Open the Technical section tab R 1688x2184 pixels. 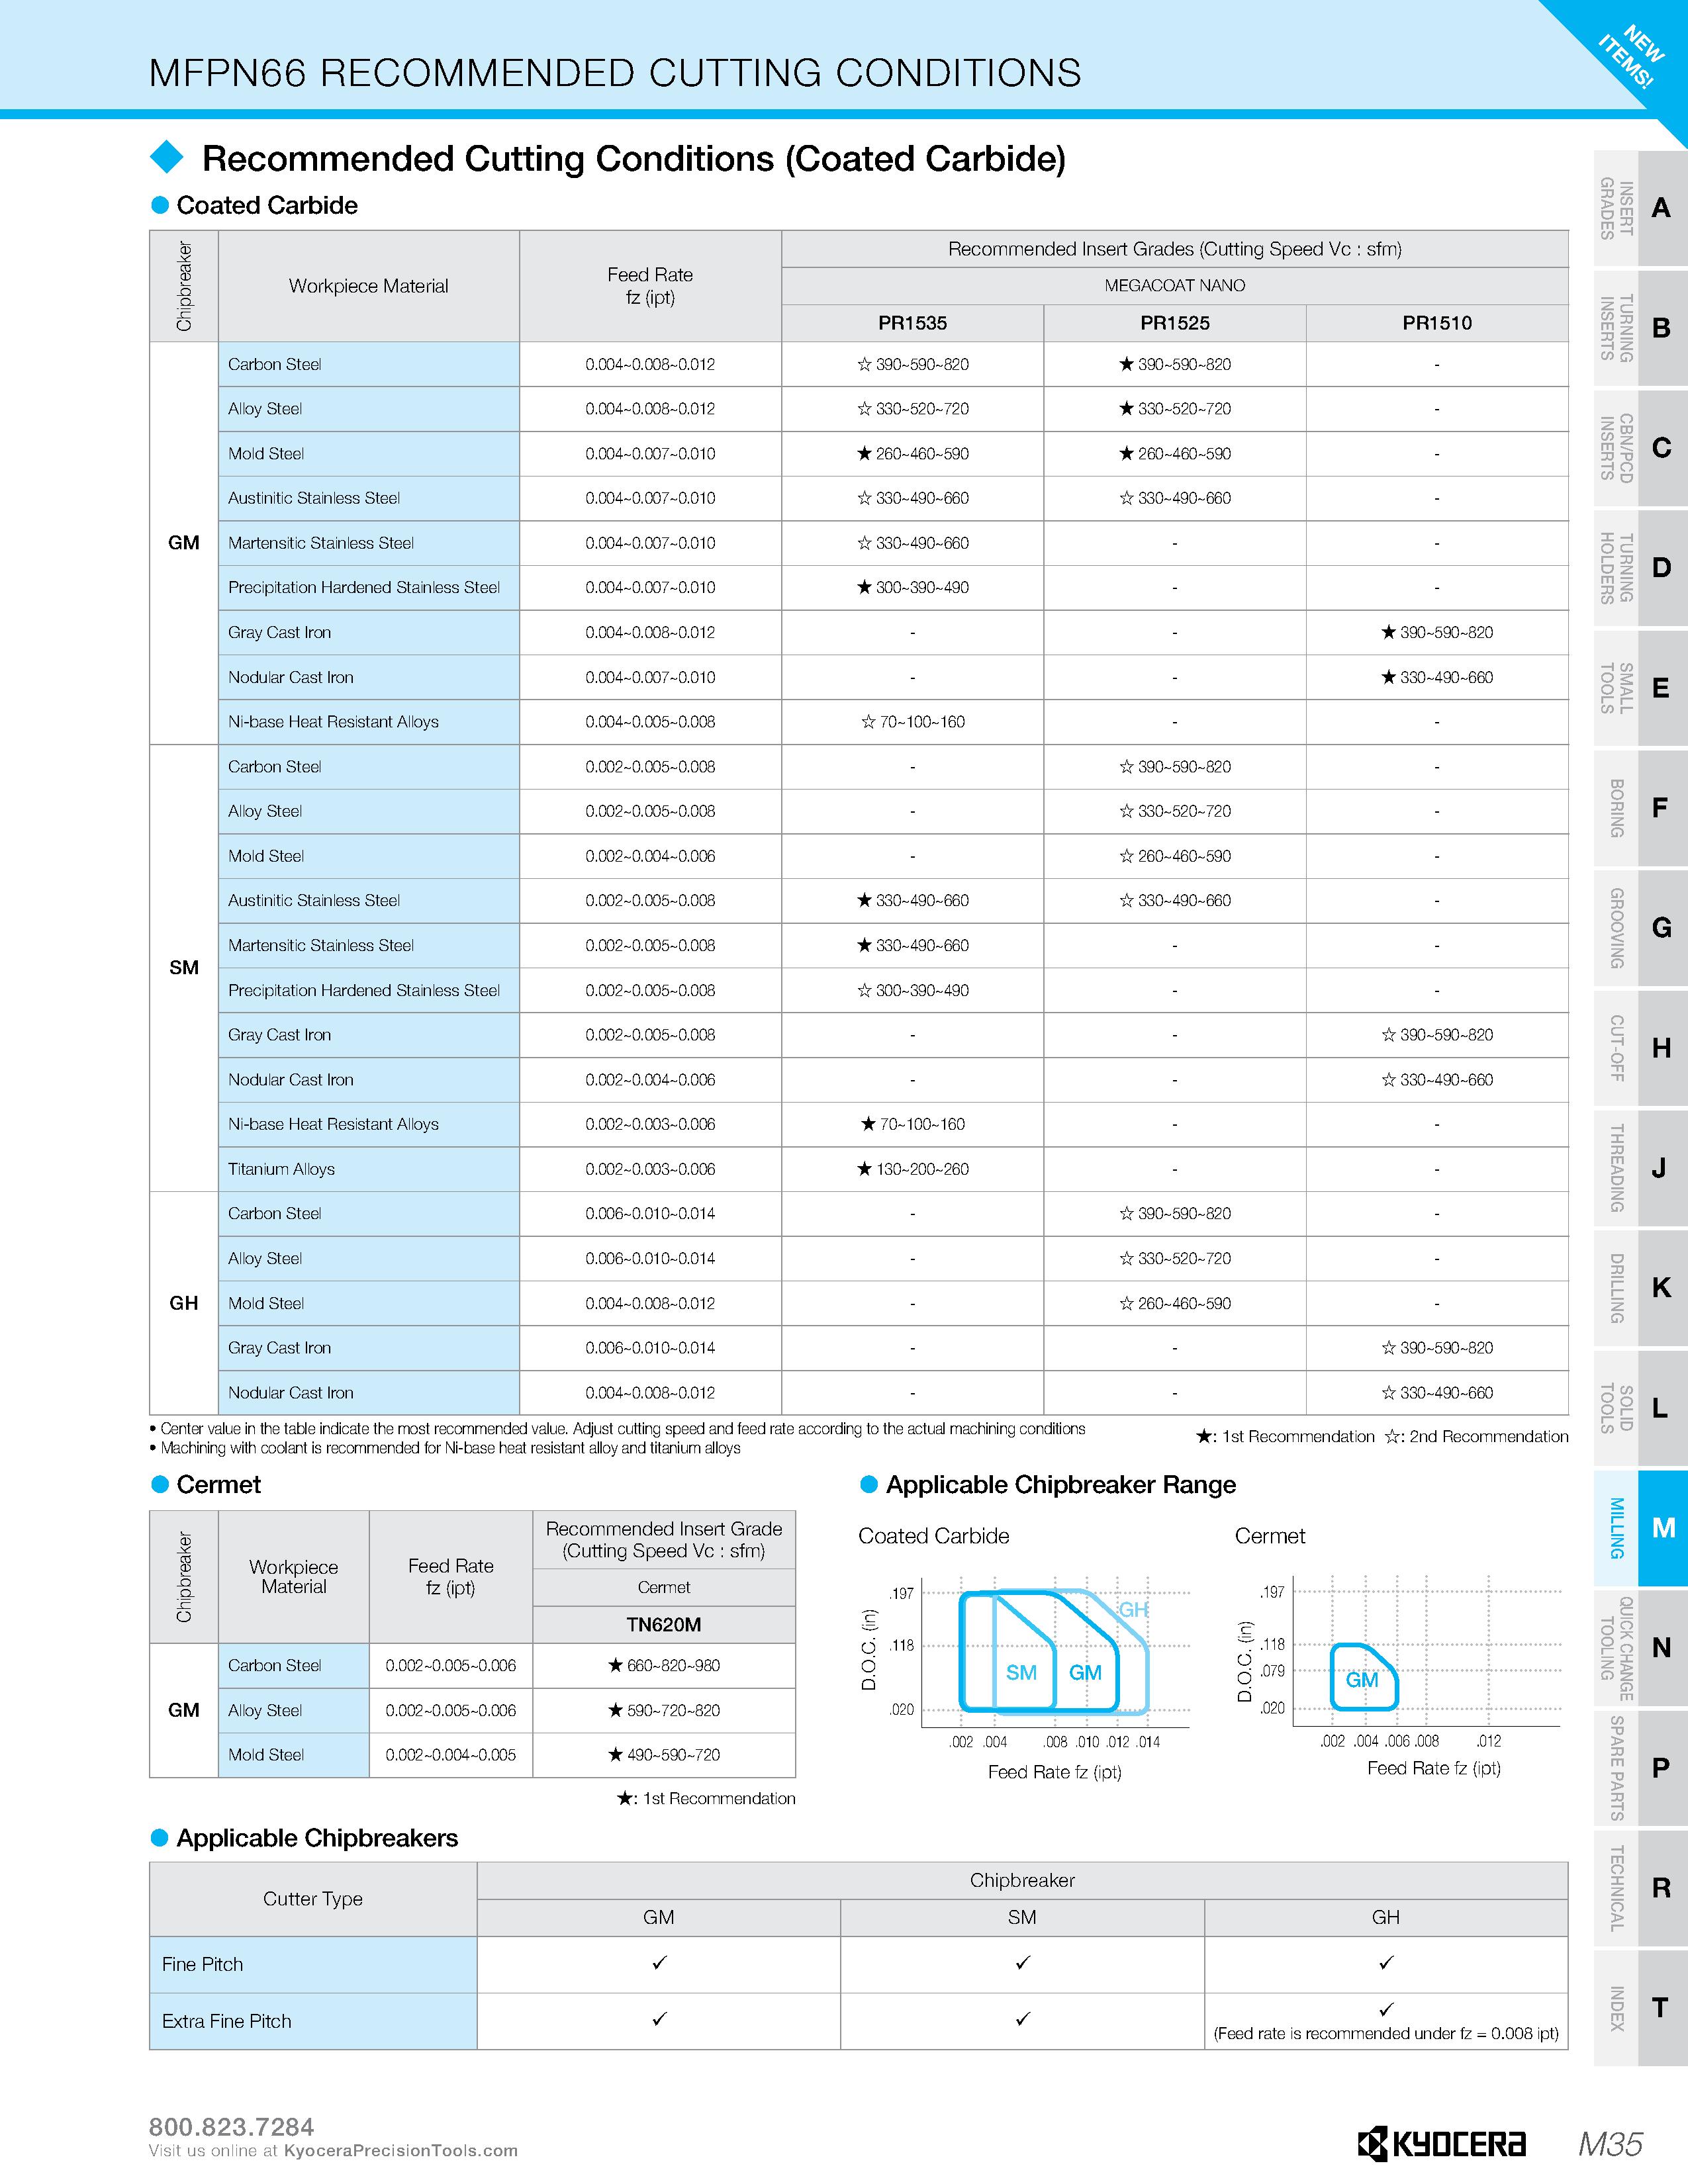(x=1640, y=1888)
